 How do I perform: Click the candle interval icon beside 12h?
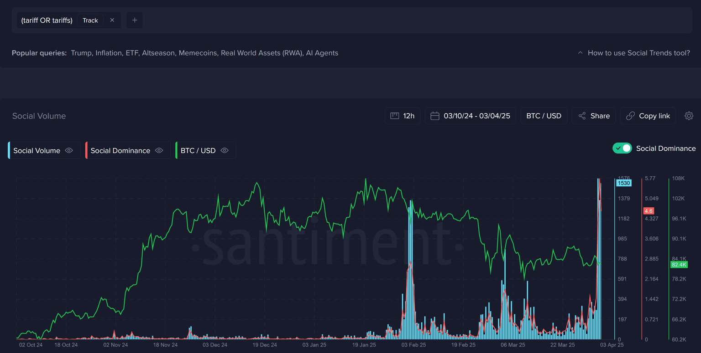[394, 116]
